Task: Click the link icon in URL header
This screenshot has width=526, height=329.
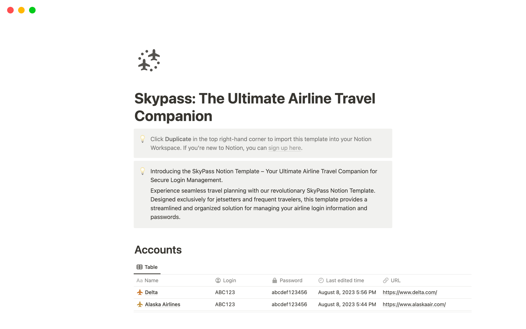Action: [x=385, y=280]
